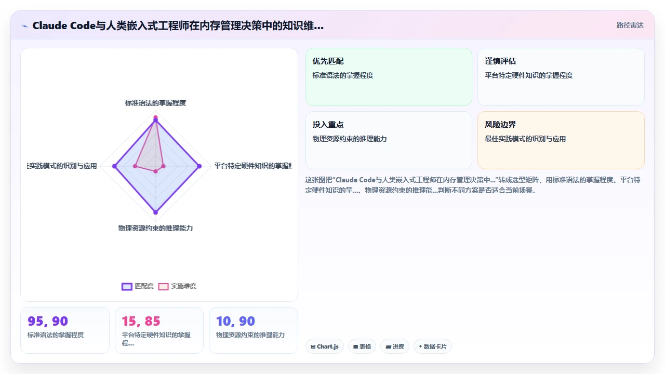Select the 15, 85 stat card
This screenshot has height=374, width=665.
[x=159, y=330]
